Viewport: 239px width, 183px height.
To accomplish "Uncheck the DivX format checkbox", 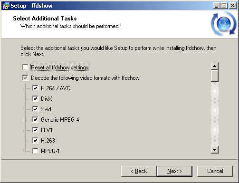I will coord(35,98).
